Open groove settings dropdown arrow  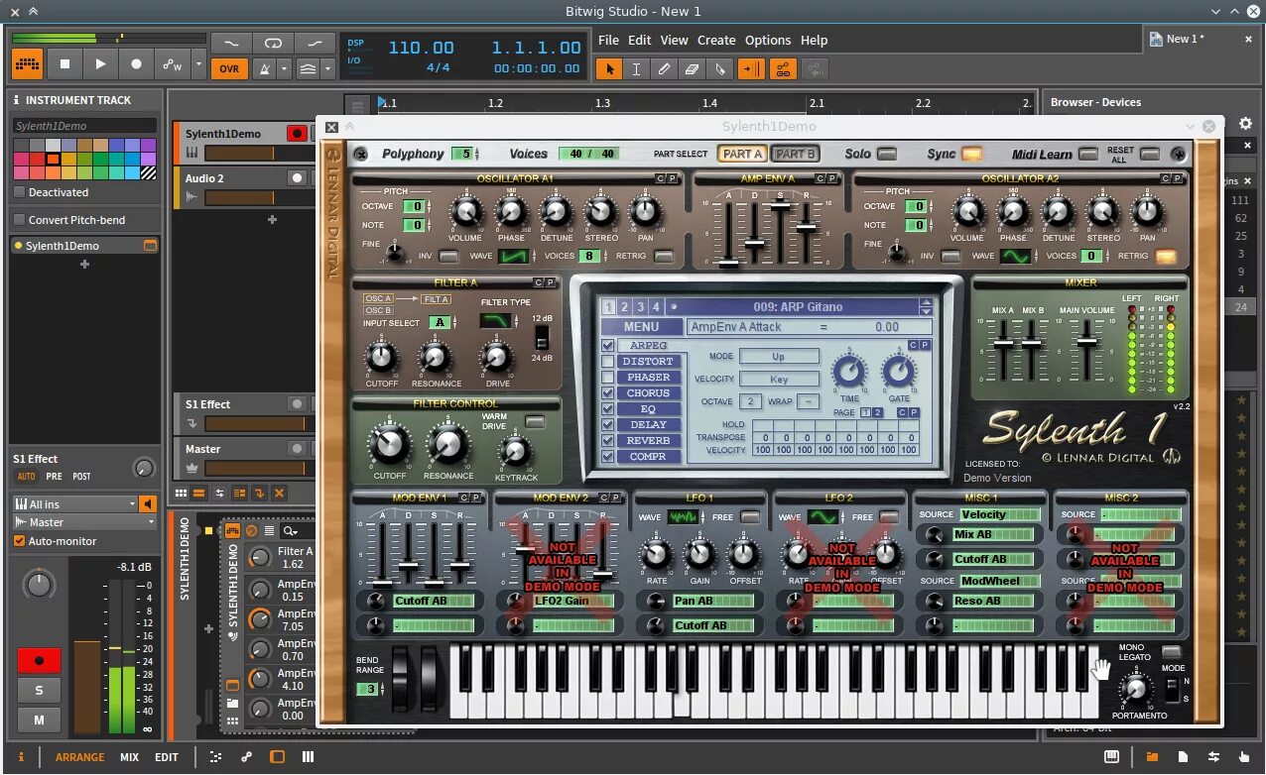click(x=326, y=69)
